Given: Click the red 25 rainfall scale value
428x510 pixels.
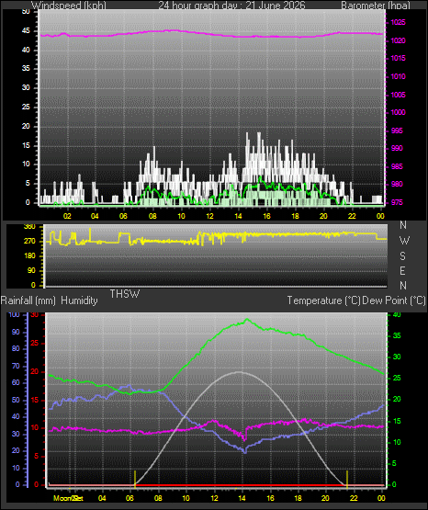Looking at the screenshot, I should tap(34, 344).
